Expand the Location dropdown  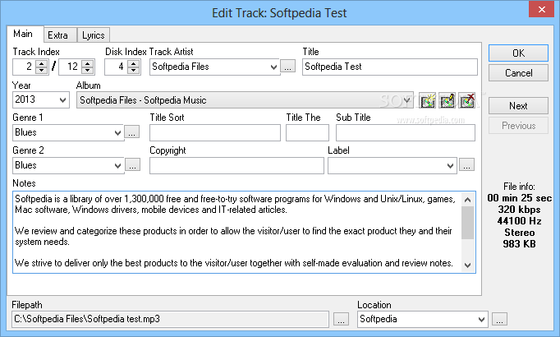click(x=481, y=319)
